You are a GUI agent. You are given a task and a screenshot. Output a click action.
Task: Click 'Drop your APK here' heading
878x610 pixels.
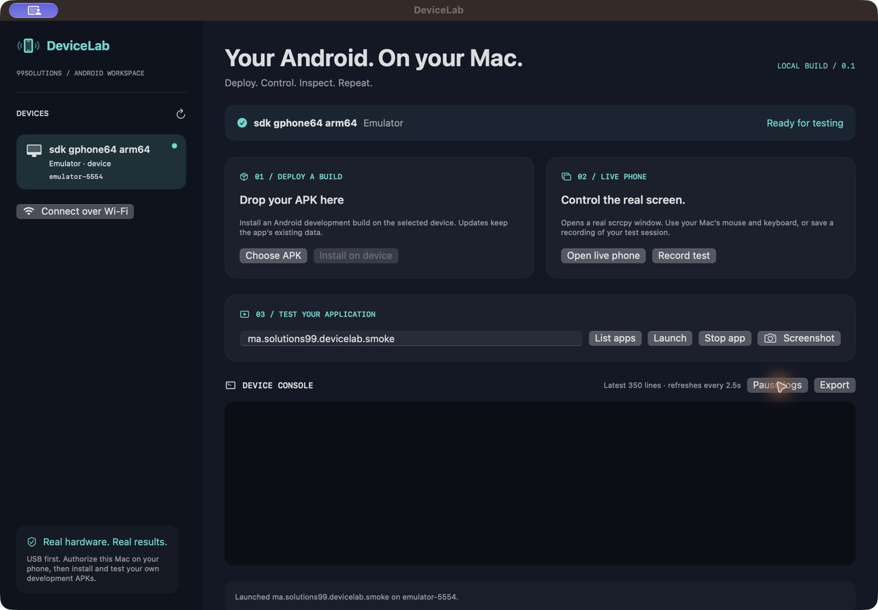[x=291, y=200]
